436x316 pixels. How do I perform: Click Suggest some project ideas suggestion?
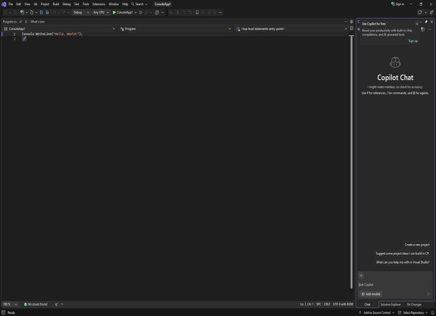tap(402, 253)
